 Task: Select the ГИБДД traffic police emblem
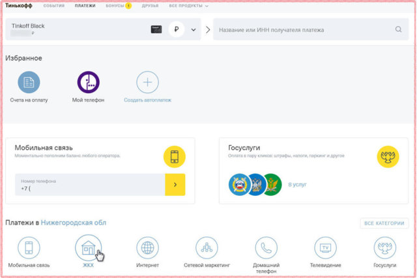tap(239, 184)
